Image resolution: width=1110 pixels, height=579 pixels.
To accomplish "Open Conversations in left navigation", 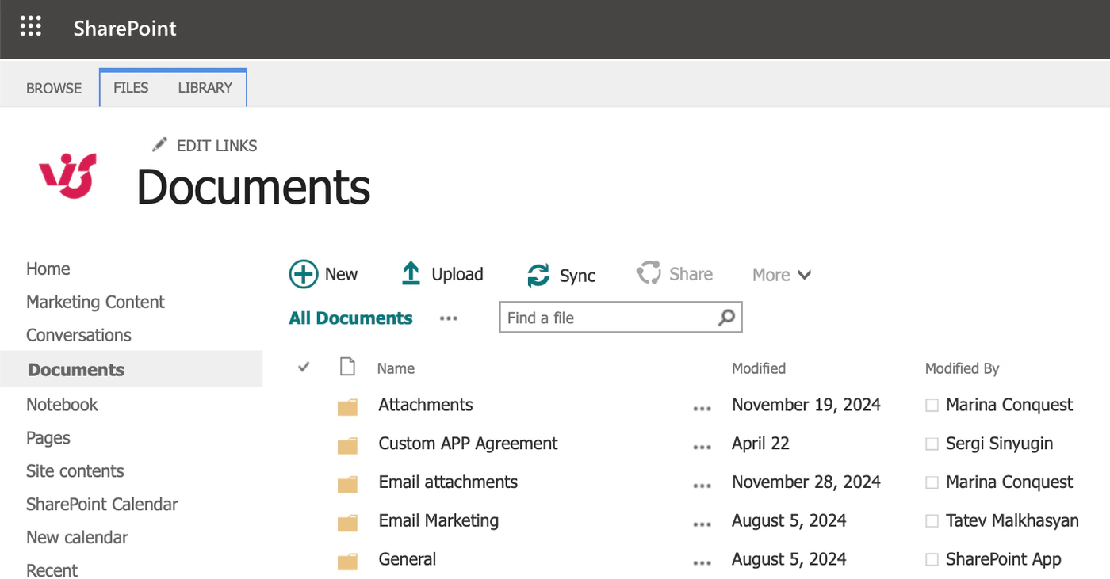I will (78, 335).
